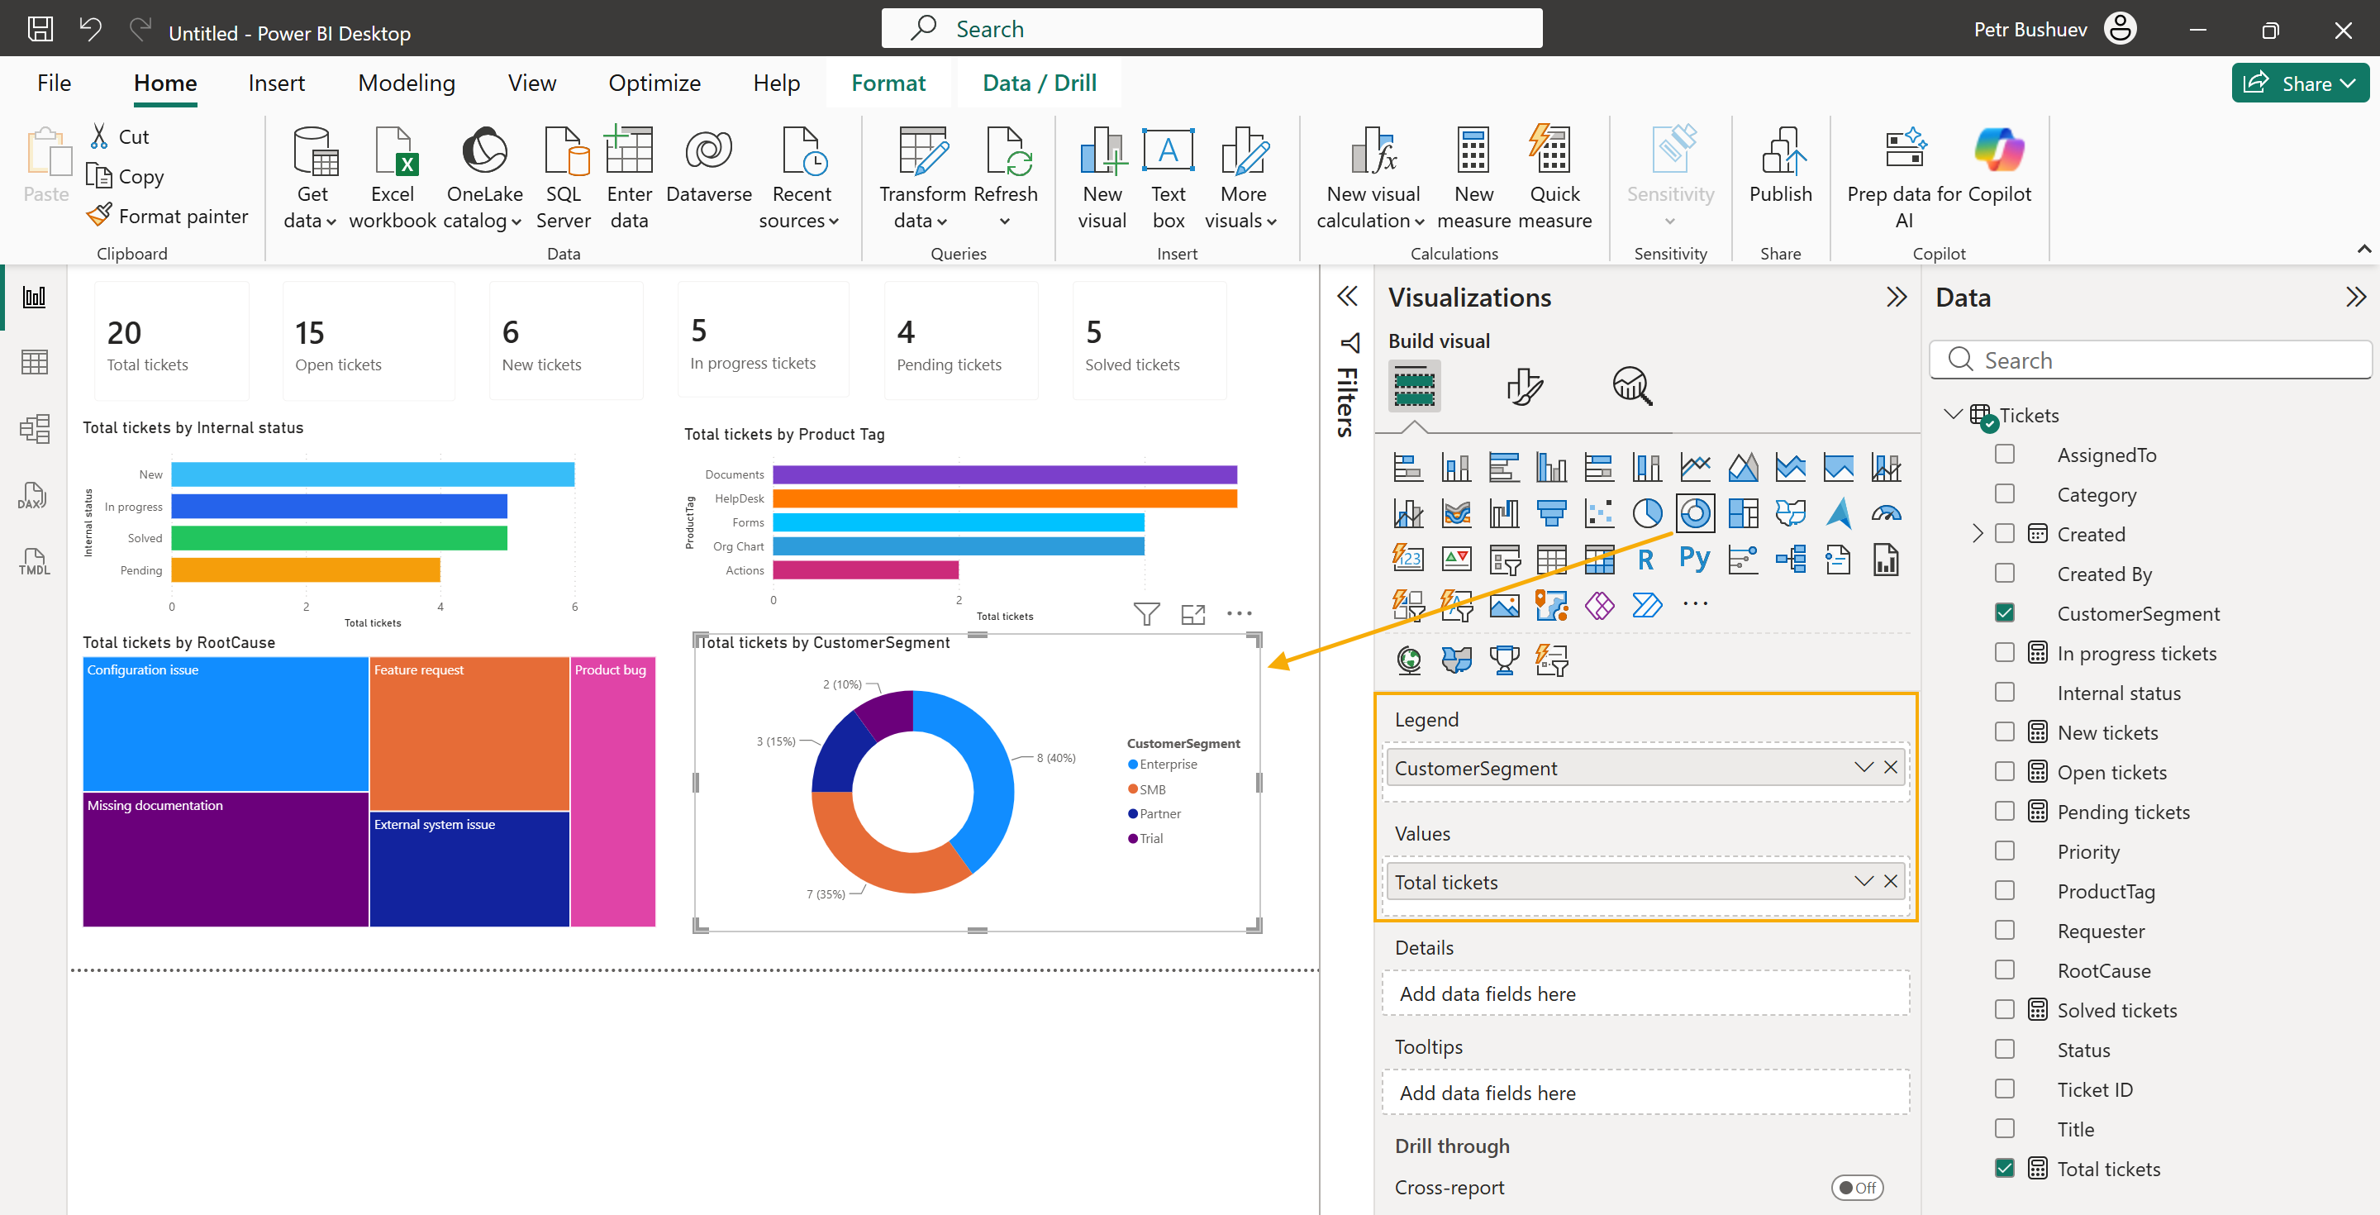Image resolution: width=2380 pixels, height=1215 pixels.
Task: Collapse the Tickets table tree
Action: coord(1952,414)
